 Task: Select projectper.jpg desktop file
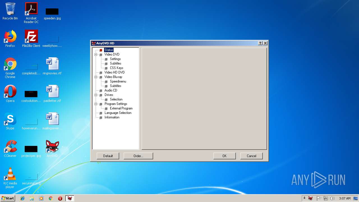(x=31, y=151)
